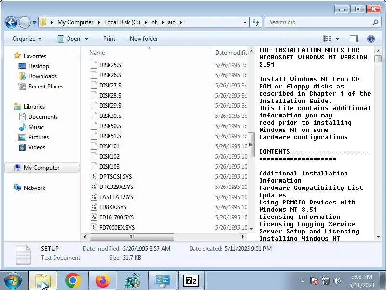386x290 pixels.
Task: Select file DISK25.S
Action: [110, 65]
